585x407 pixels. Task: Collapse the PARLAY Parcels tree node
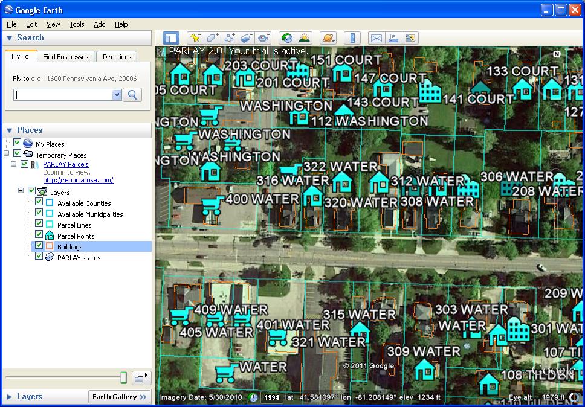click(x=14, y=164)
